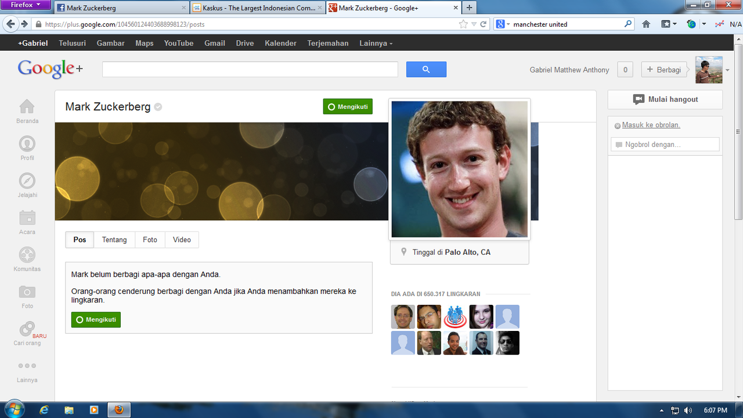Click +Gabriel in the Google bar

tap(33, 43)
